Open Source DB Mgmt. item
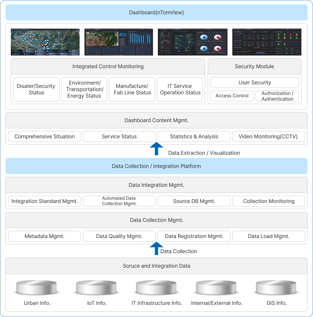 [x=194, y=201]
